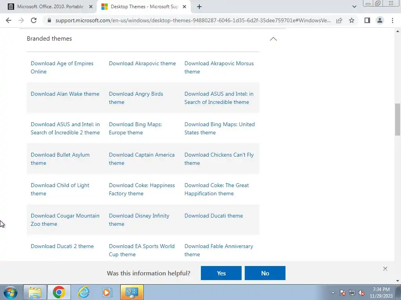Click Download Akrapovic Morsus theme
Screen dimensions: 401x300
pos(219,67)
